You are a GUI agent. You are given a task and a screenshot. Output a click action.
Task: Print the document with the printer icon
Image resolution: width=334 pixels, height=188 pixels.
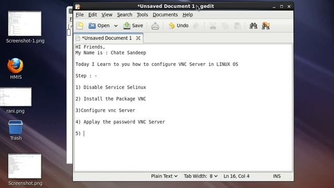155,26
